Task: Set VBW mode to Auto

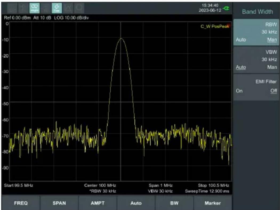Action: coord(241,67)
